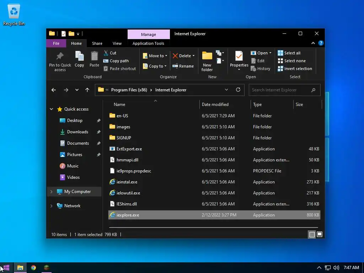Sort by the Name column header
The width and height of the screenshot is (364, 273).
pyautogui.click(x=119, y=105)
